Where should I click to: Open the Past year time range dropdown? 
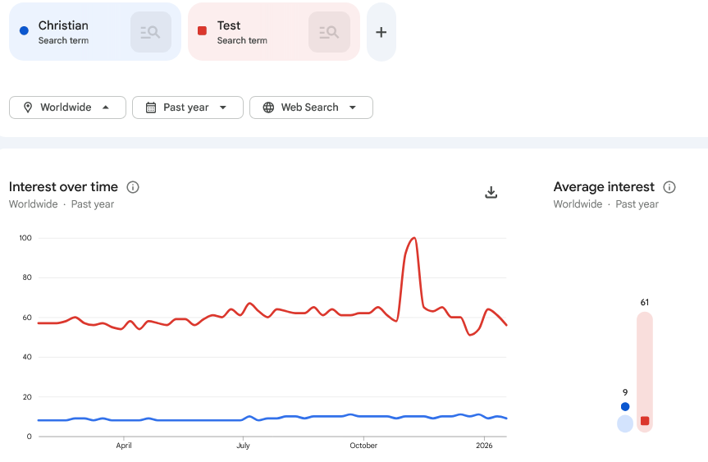(222, 107)
